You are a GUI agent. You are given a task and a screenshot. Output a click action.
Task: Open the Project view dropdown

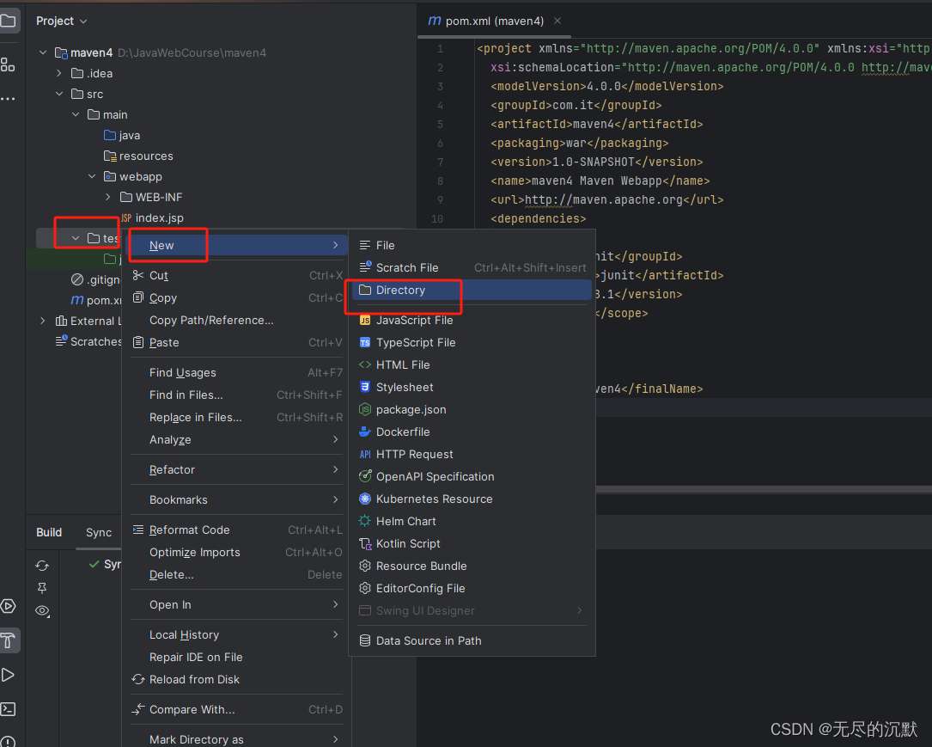pyautogui.click(x=61, y=21)
